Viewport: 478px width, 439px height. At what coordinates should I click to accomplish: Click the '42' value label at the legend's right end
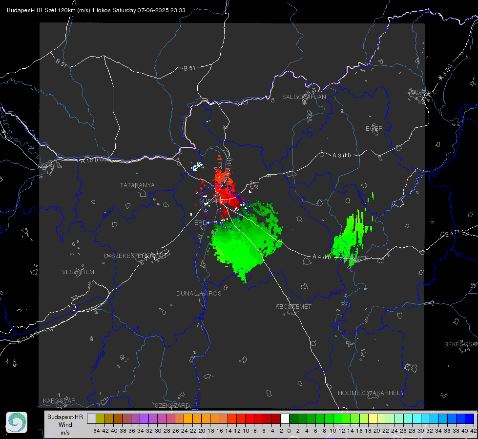(x=474, y=431)
